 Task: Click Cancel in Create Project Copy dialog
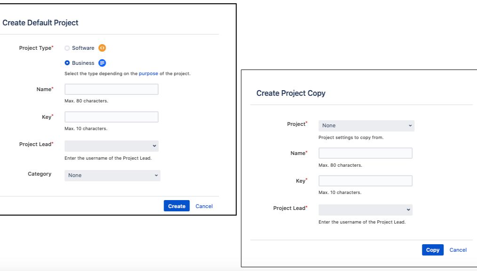[x=458, y=250]
